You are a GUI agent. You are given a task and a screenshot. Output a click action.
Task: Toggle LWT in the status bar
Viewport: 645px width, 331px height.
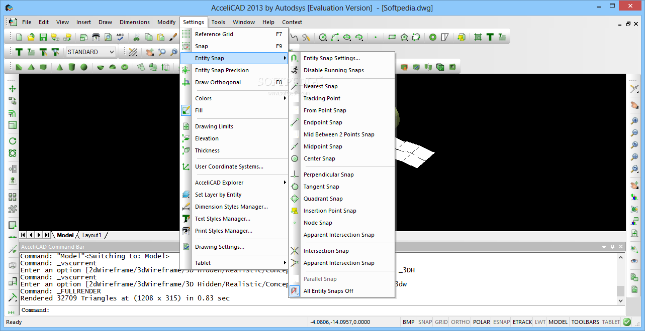point(540,322)
